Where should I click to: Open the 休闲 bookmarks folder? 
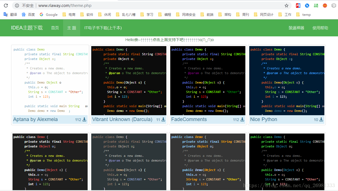pyautogui.click(x=105, y=15)
